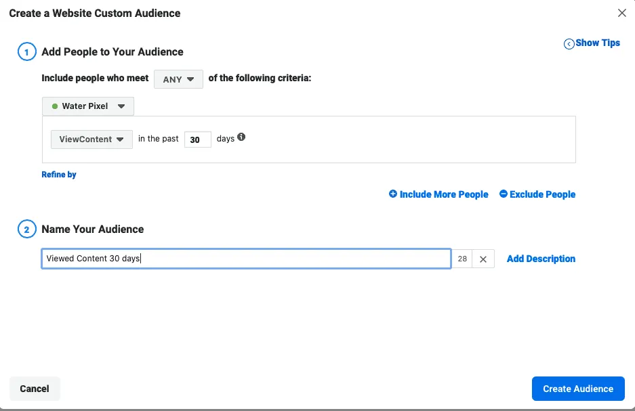Click the minus icon beside Exclude People
The height and width of the screenshot is (411, 635).
503,194
